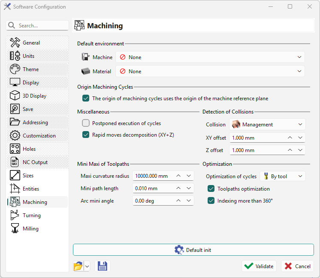Click the Validate button

[x=259, y=266]
